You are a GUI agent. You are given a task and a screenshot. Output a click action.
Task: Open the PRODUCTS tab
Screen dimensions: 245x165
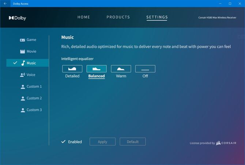pyautogui.click(x=118, y=17)
